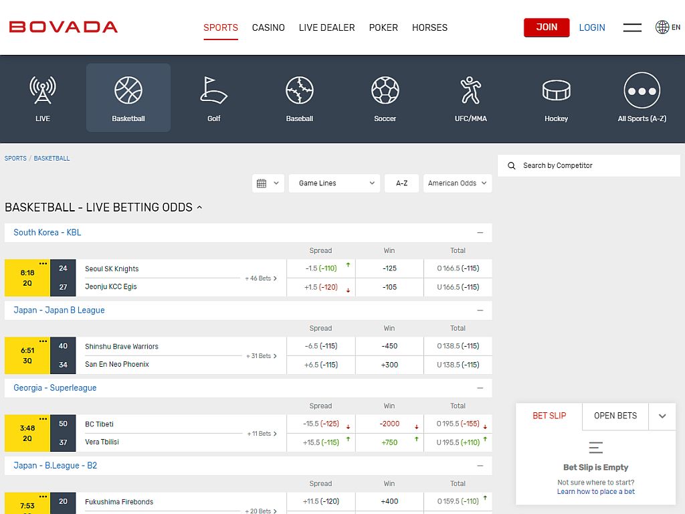The height and width of the screenshot is (514, 685).
Task: Select Vera Tbilisi spread +15.5
Action: 321,443
